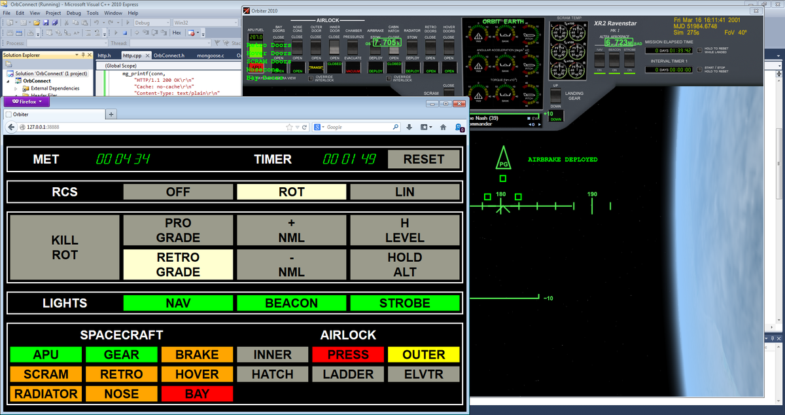Click the Stop Debugging square icon

coord(125,33)
